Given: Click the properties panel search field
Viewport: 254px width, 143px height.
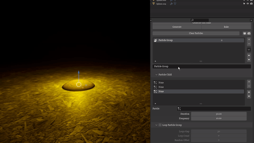Looking at the screenshot, I should 200,20.
